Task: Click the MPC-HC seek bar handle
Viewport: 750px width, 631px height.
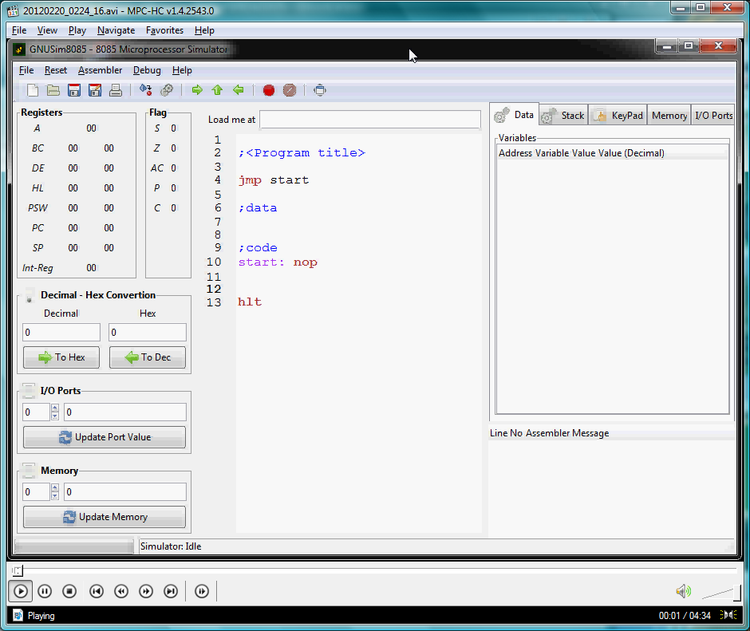Action: [18, 570]
